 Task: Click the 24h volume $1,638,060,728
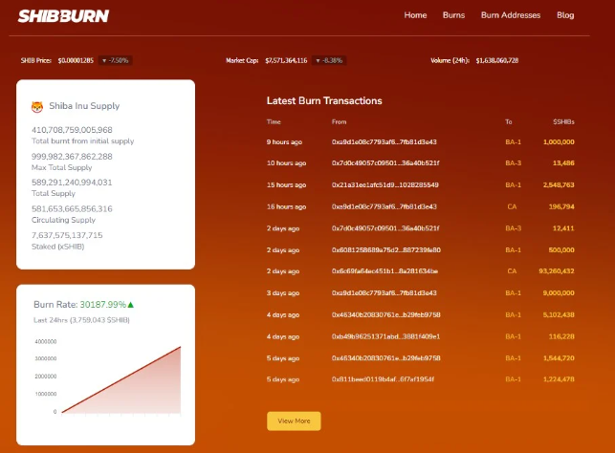pyautogui.click(x=497, y=60)
